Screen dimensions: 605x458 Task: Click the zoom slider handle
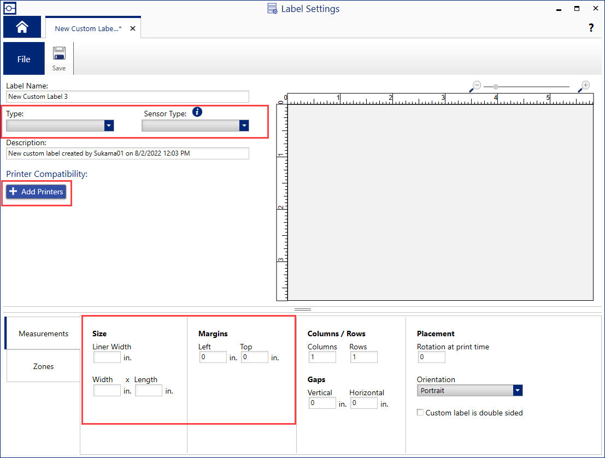pos(495,87)
